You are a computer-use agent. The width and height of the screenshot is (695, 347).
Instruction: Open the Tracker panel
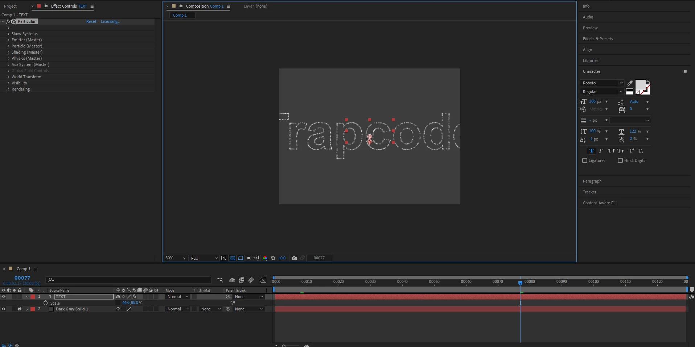[589, 192]
